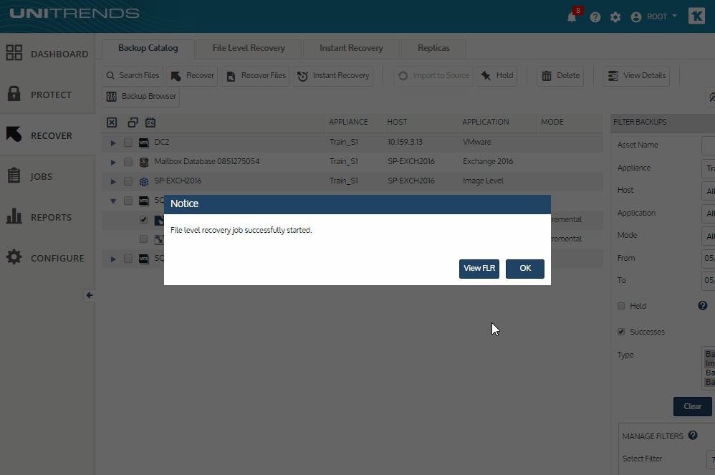Expand the DC2 row
Viewport: 715px width, 475px height.
(113, 143)
